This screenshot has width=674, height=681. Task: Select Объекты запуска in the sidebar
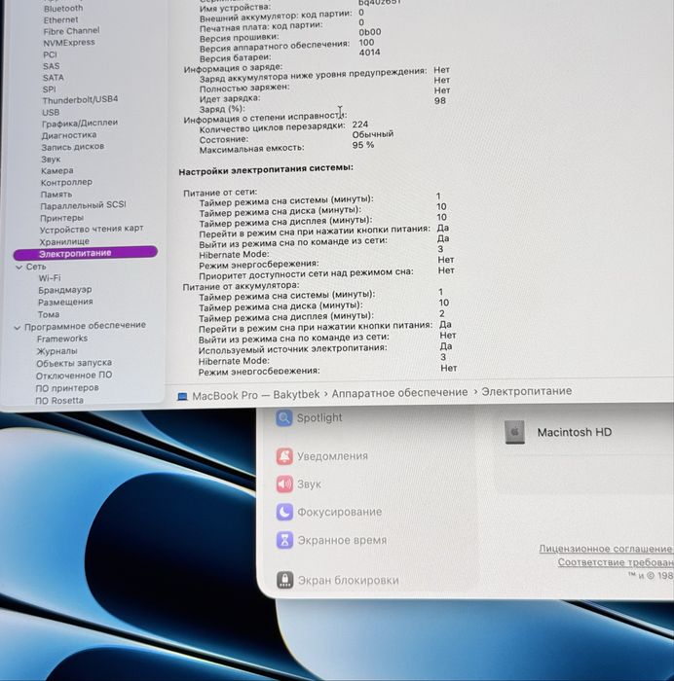click(74, 363)
